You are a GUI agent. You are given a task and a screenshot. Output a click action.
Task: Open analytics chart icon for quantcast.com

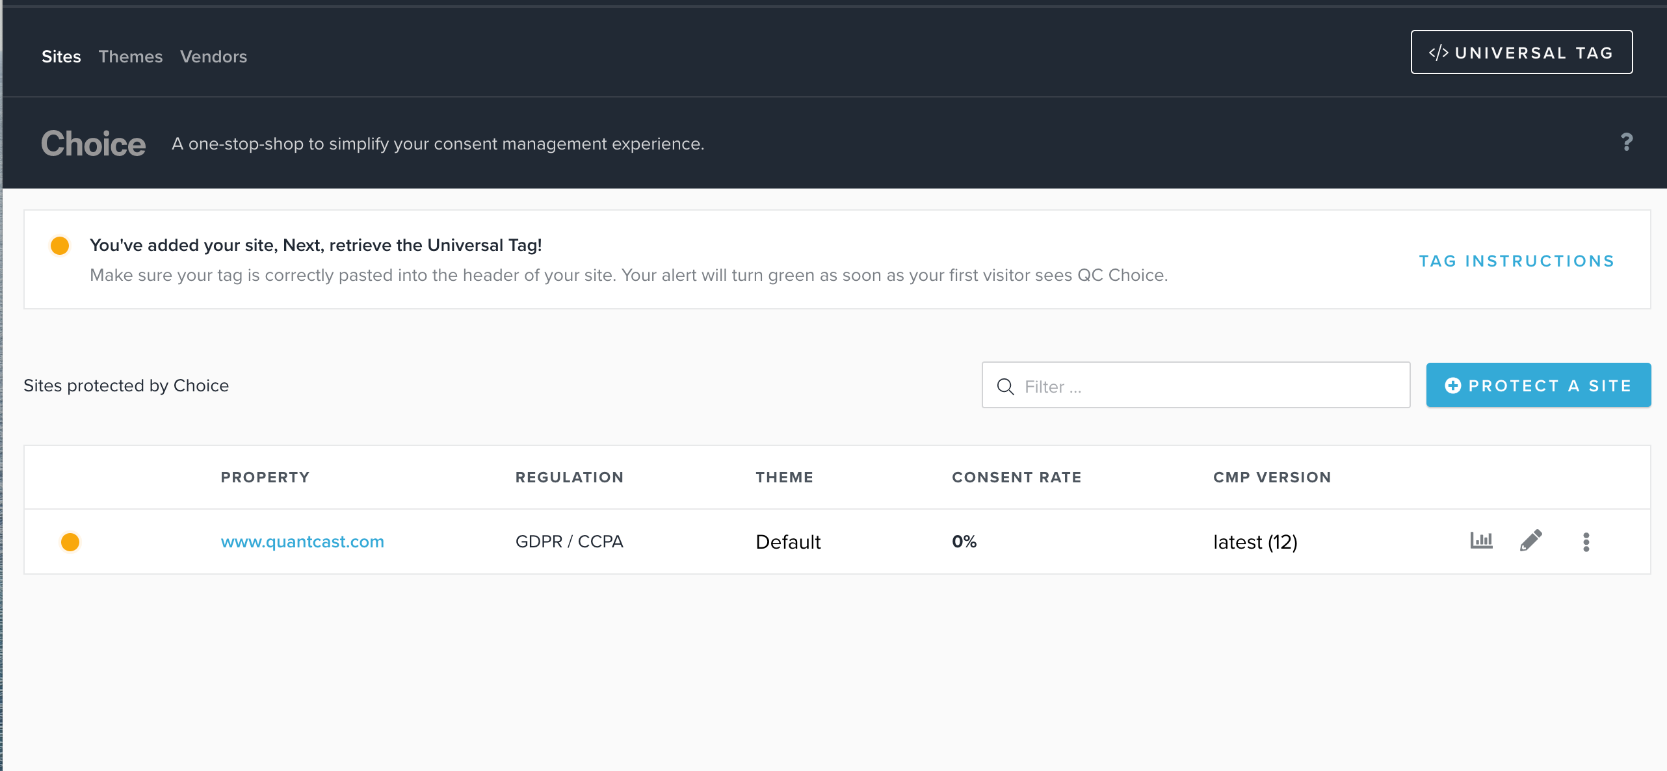click(x=1481, y=540)
